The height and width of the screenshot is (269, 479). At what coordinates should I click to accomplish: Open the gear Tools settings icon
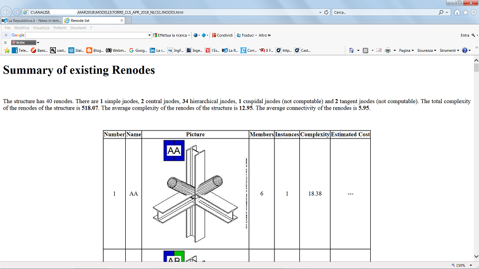[473, 12]
